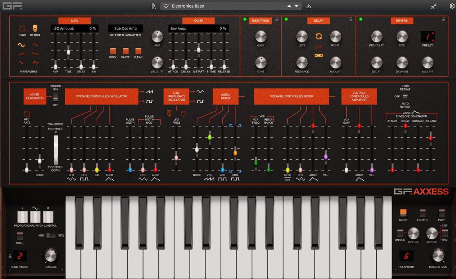Screen dimensions: 456x279
Task: Open settings via the gear icon
Action: pyautogui.click(x=452, y=6)
